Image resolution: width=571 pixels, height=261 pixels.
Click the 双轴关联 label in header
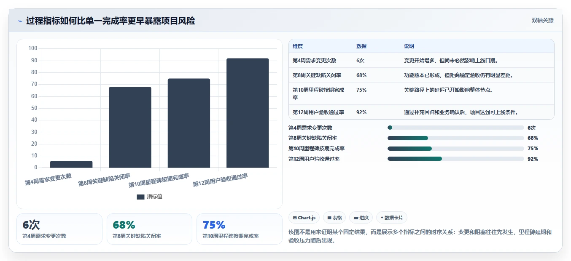pos(542,20)
